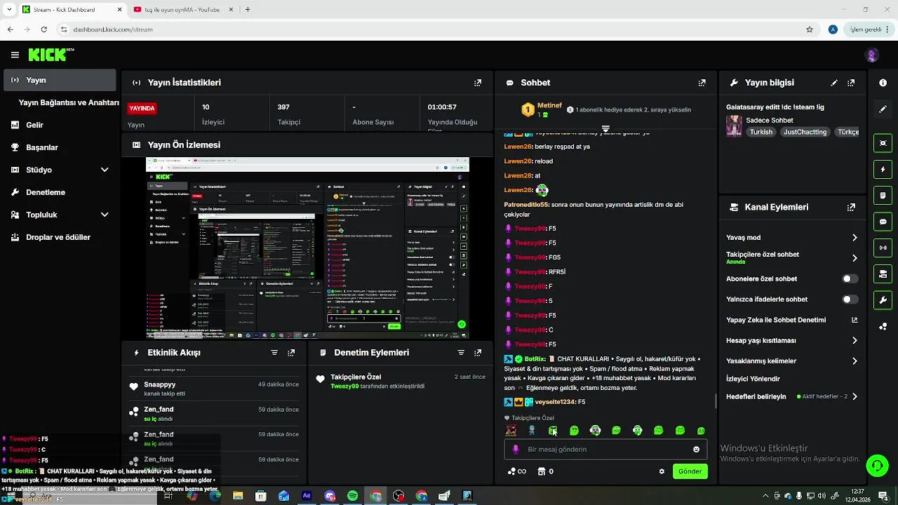Screen dimensions: 898x505
Task: Pop out the Kanal Eylemleri panel
Action: (x=851, y=208)
